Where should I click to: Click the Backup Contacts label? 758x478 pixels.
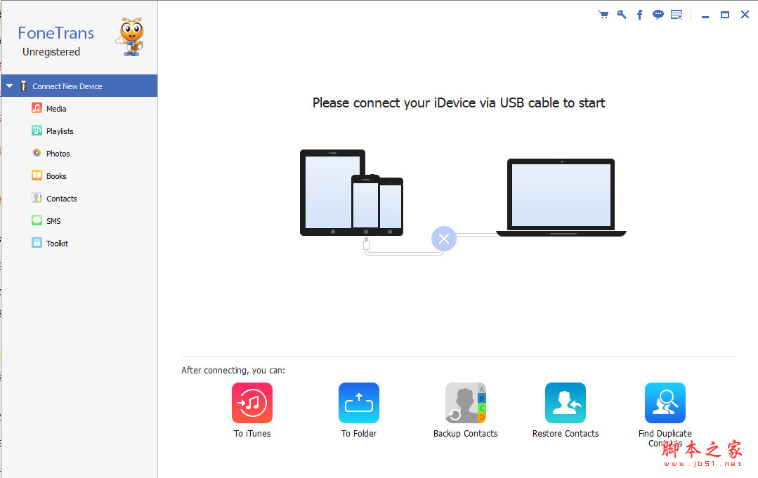(466, 434)
